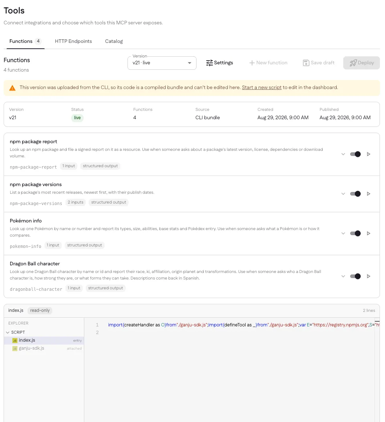The image size is (385, 422).
Task: Follow the Start a new script link
Action: coord(262,88)
